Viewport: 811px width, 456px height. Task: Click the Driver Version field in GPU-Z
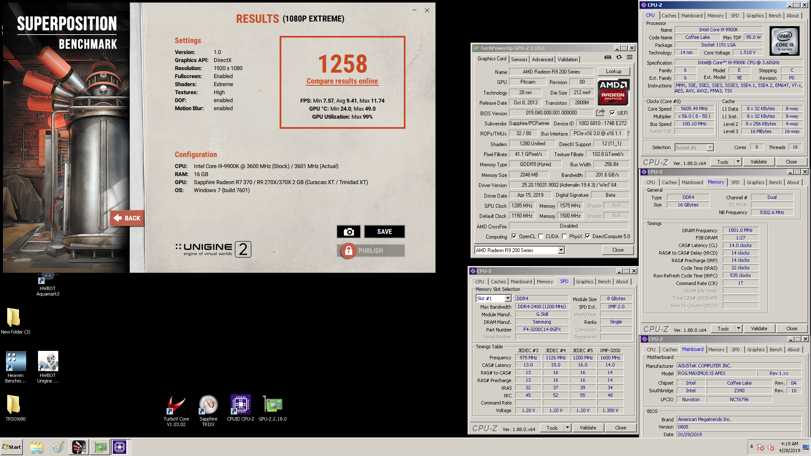tap(569, 185)
